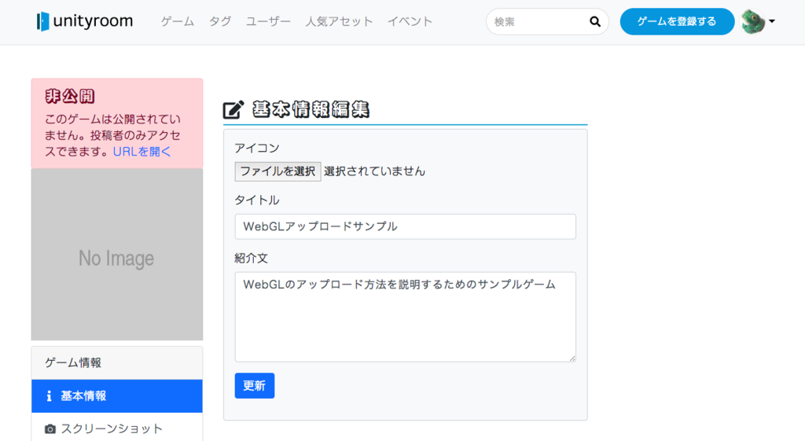Click the edit pencil icon beside 基本情報編集

point(233,109)
